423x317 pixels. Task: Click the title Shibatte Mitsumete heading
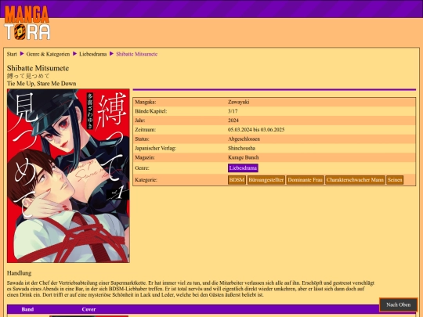pos(38,68)
